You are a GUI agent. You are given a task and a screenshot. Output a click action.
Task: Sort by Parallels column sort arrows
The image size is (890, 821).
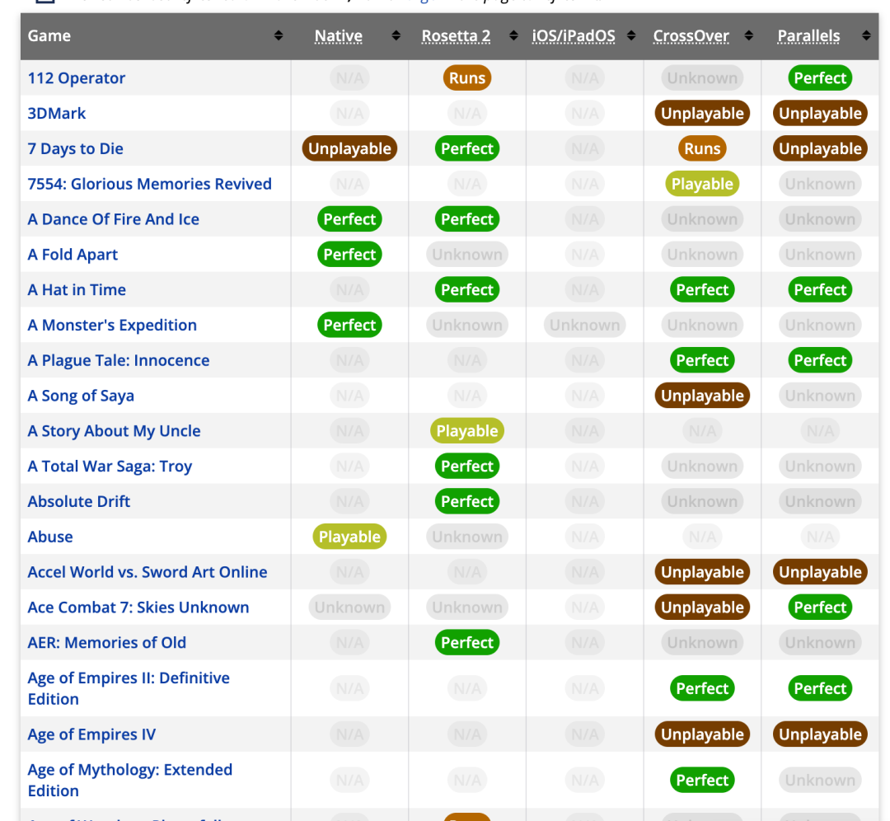[866, 35]
